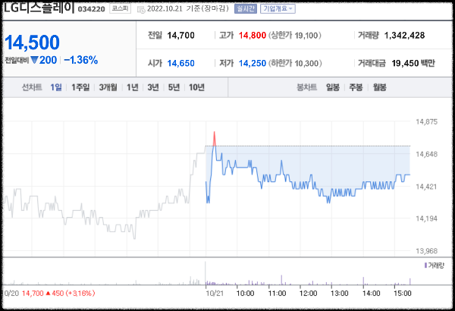Click current price 14,500
This screenshot has width=455, height=311.
click(32, 42)
